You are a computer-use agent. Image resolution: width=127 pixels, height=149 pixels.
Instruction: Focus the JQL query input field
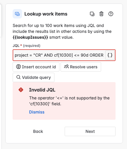coord(59,55)
